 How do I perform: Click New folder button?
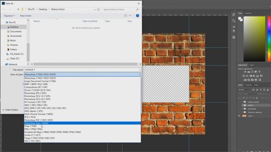(x=26, y=16)
